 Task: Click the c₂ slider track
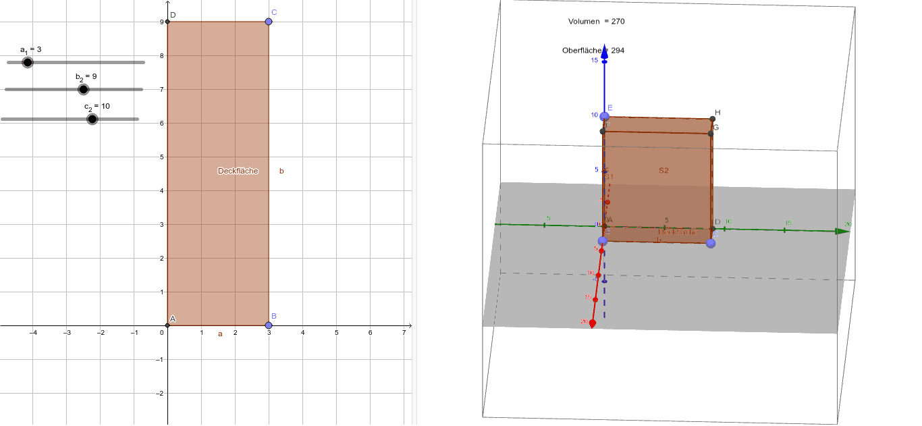(70, 119)
